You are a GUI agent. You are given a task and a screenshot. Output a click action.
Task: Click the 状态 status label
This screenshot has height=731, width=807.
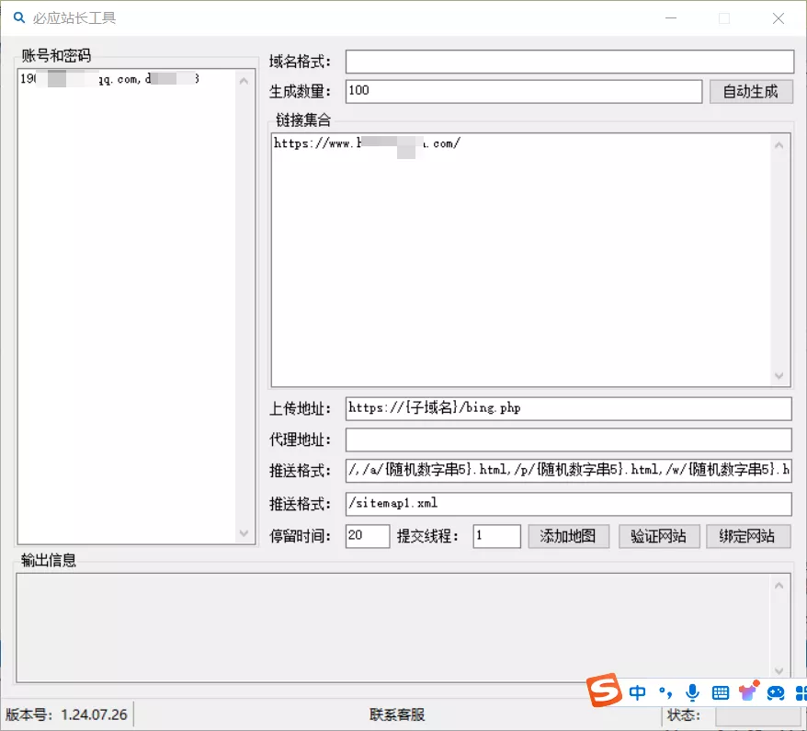click(x=684, y=714)
